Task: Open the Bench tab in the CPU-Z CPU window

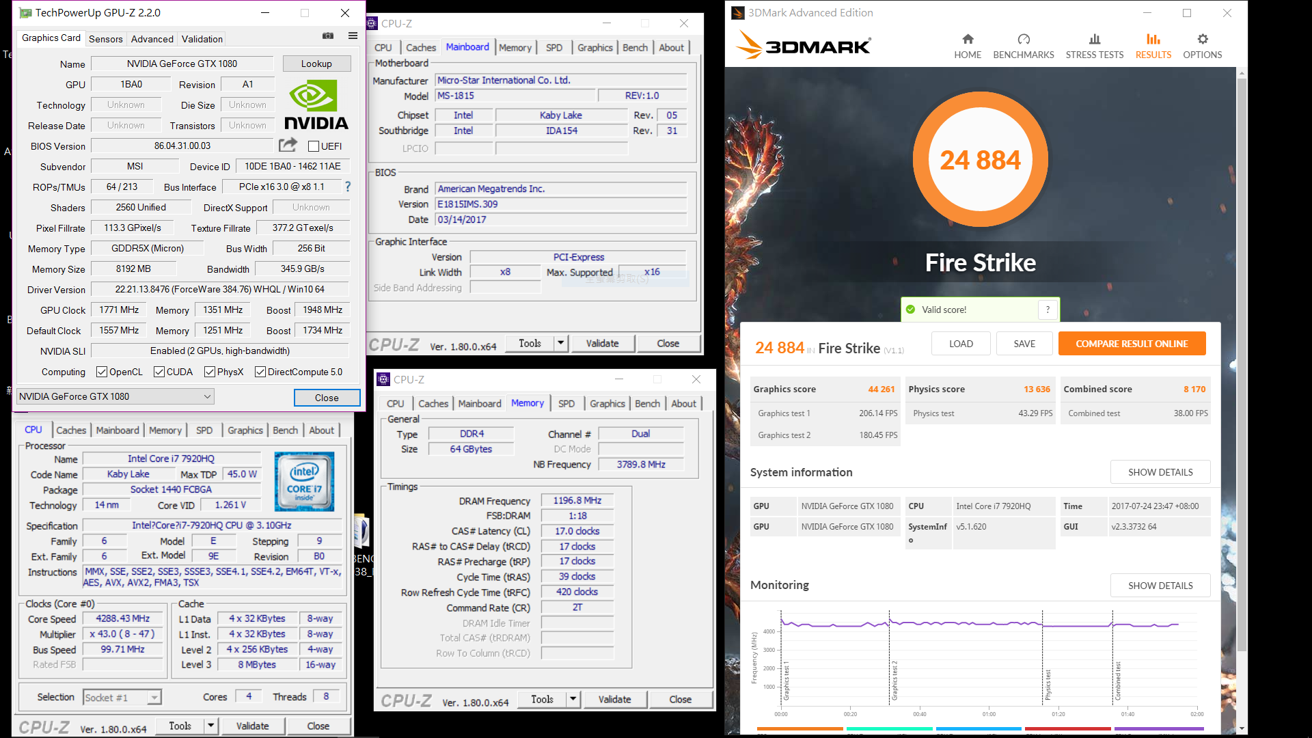Action: click(x=285, y=430)
